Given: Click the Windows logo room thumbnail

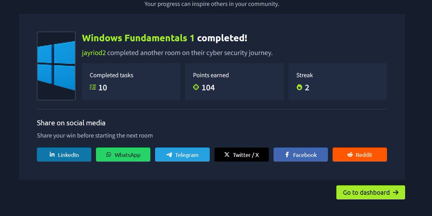Looking at the screenshot, I should (x=56, y=66).
